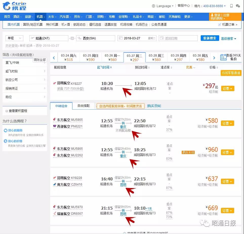Expand the 航空公司 filter
The height and width of the screenshot is (234, 244).
[x=25, y=80]
